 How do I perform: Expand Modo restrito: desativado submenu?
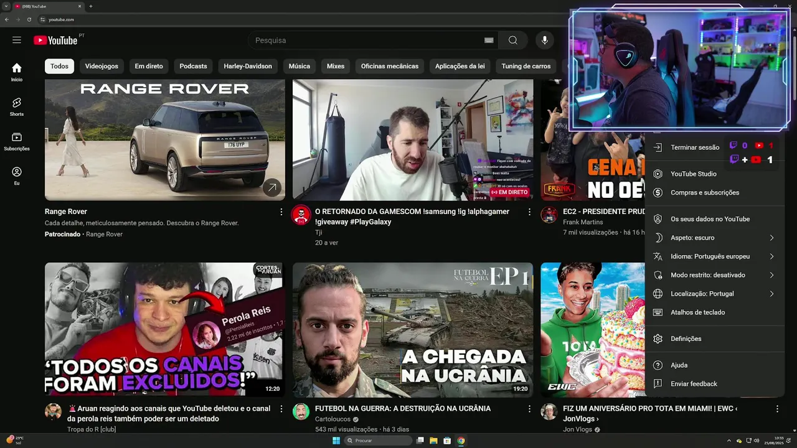point(771,275)
